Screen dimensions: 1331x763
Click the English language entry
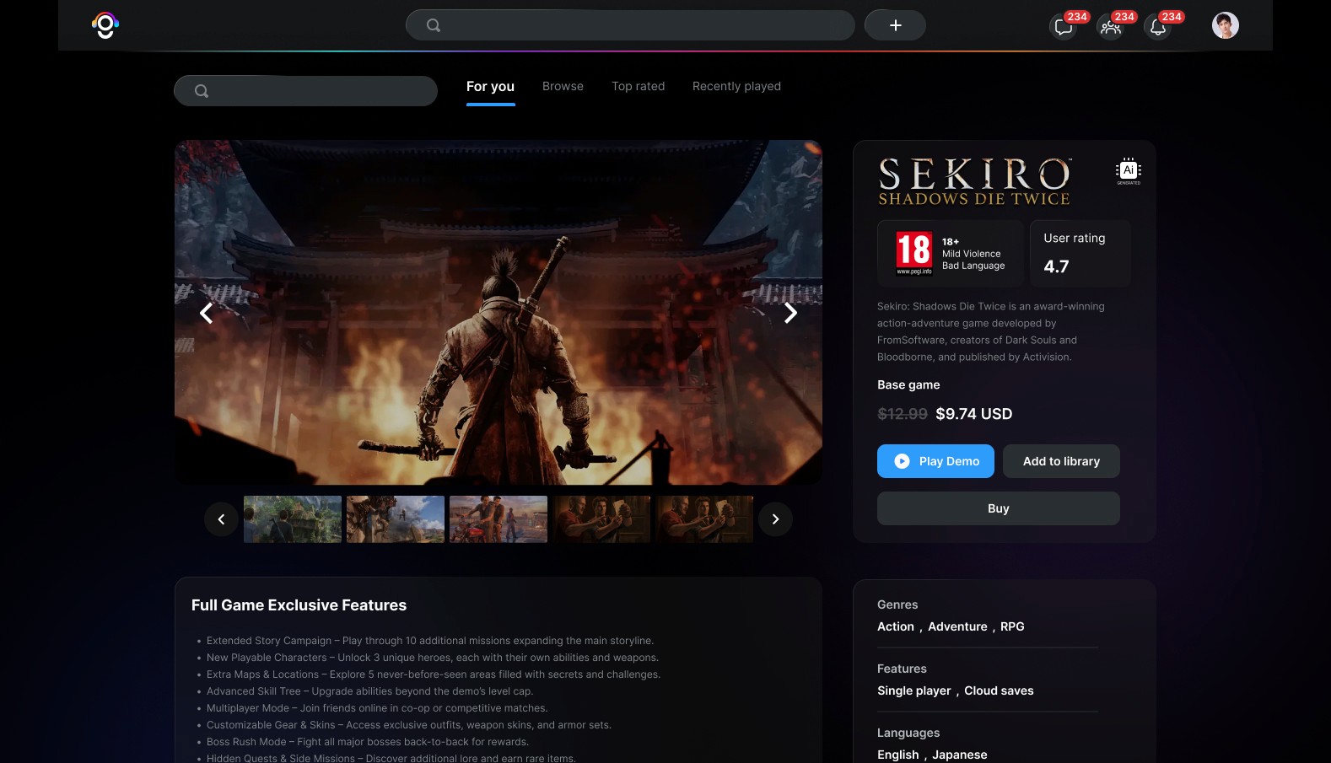pyautogui.click(x=898, y=755)
